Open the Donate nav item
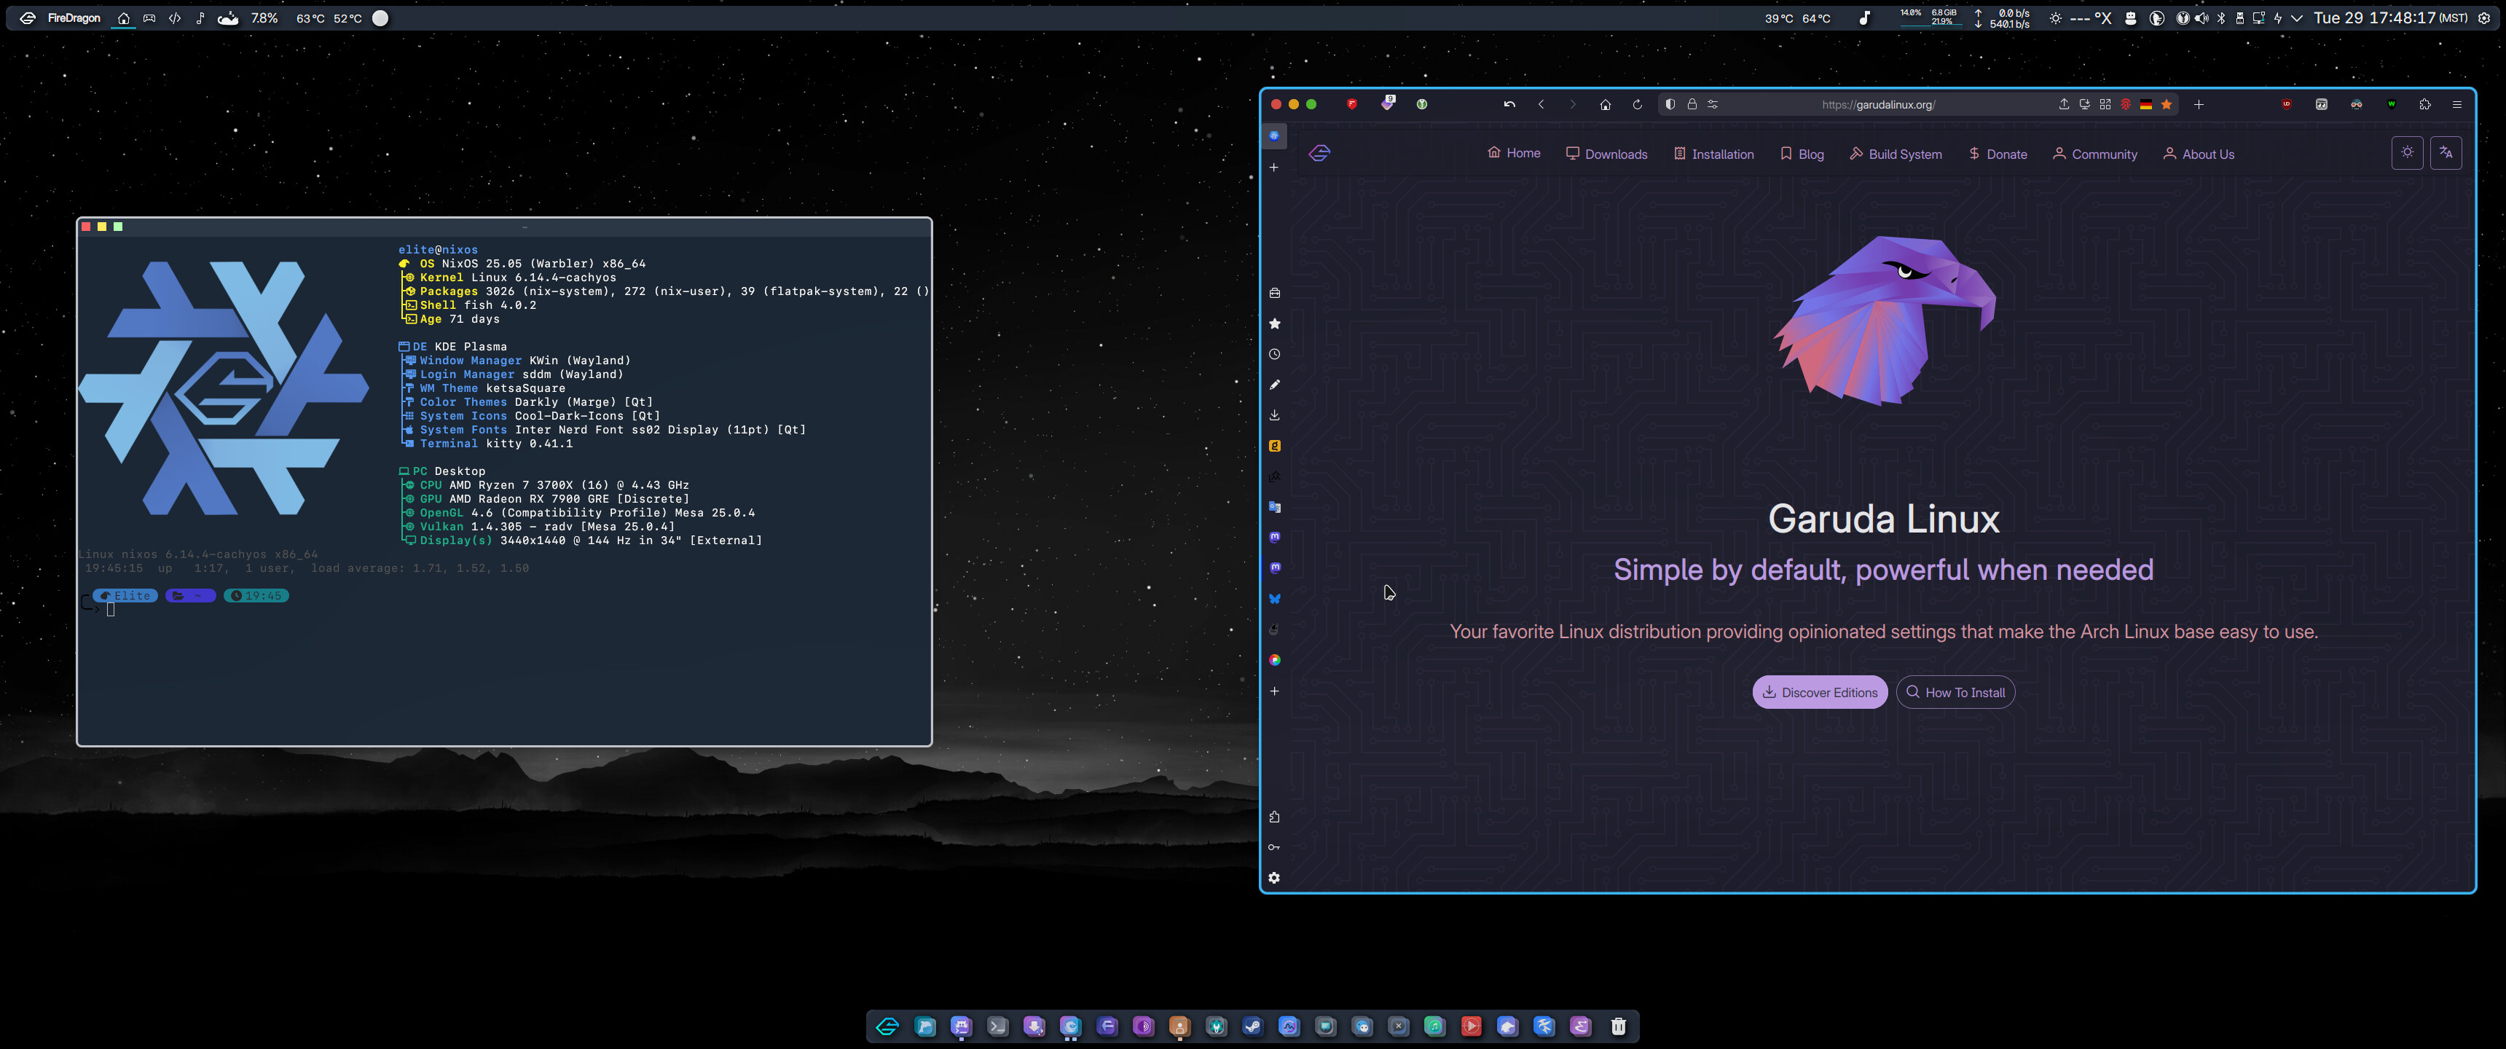The width and height of the screenshot is (2506, 1049). click(x=1998, y=154)
